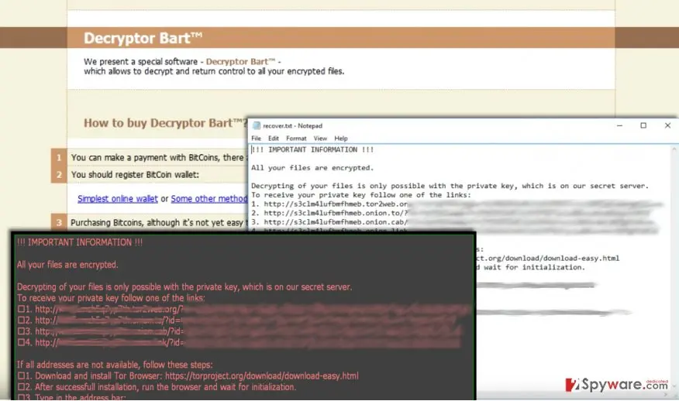
Task: Click step 3 'Purchasing Bitcoins' text
Action: point(158,223)
